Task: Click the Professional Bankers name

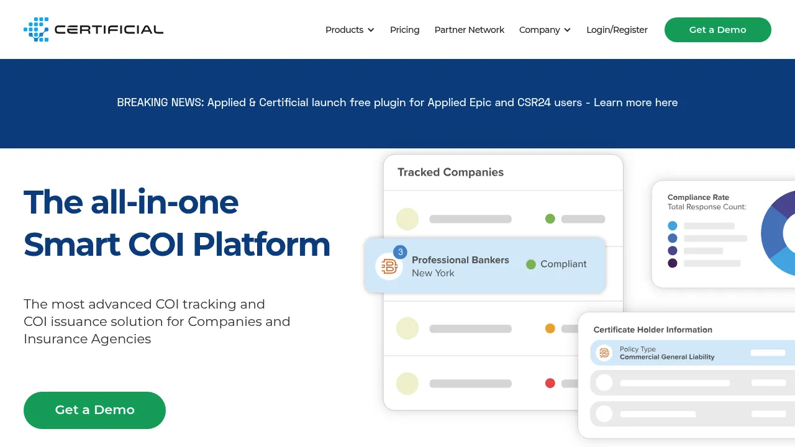Action: (x=460, y=260)
